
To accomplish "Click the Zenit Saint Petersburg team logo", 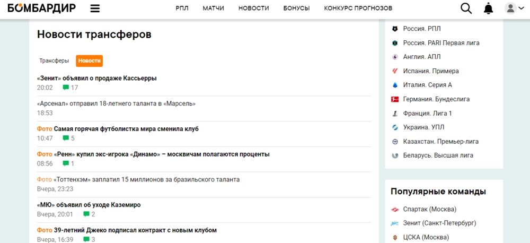I will (395, 223).
